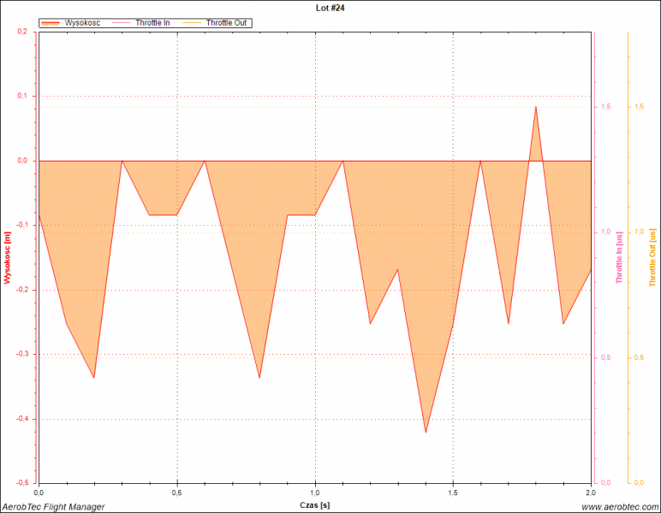
Task: Click the orange Throttle Out legend line
Action: click(x=193, y=22)
